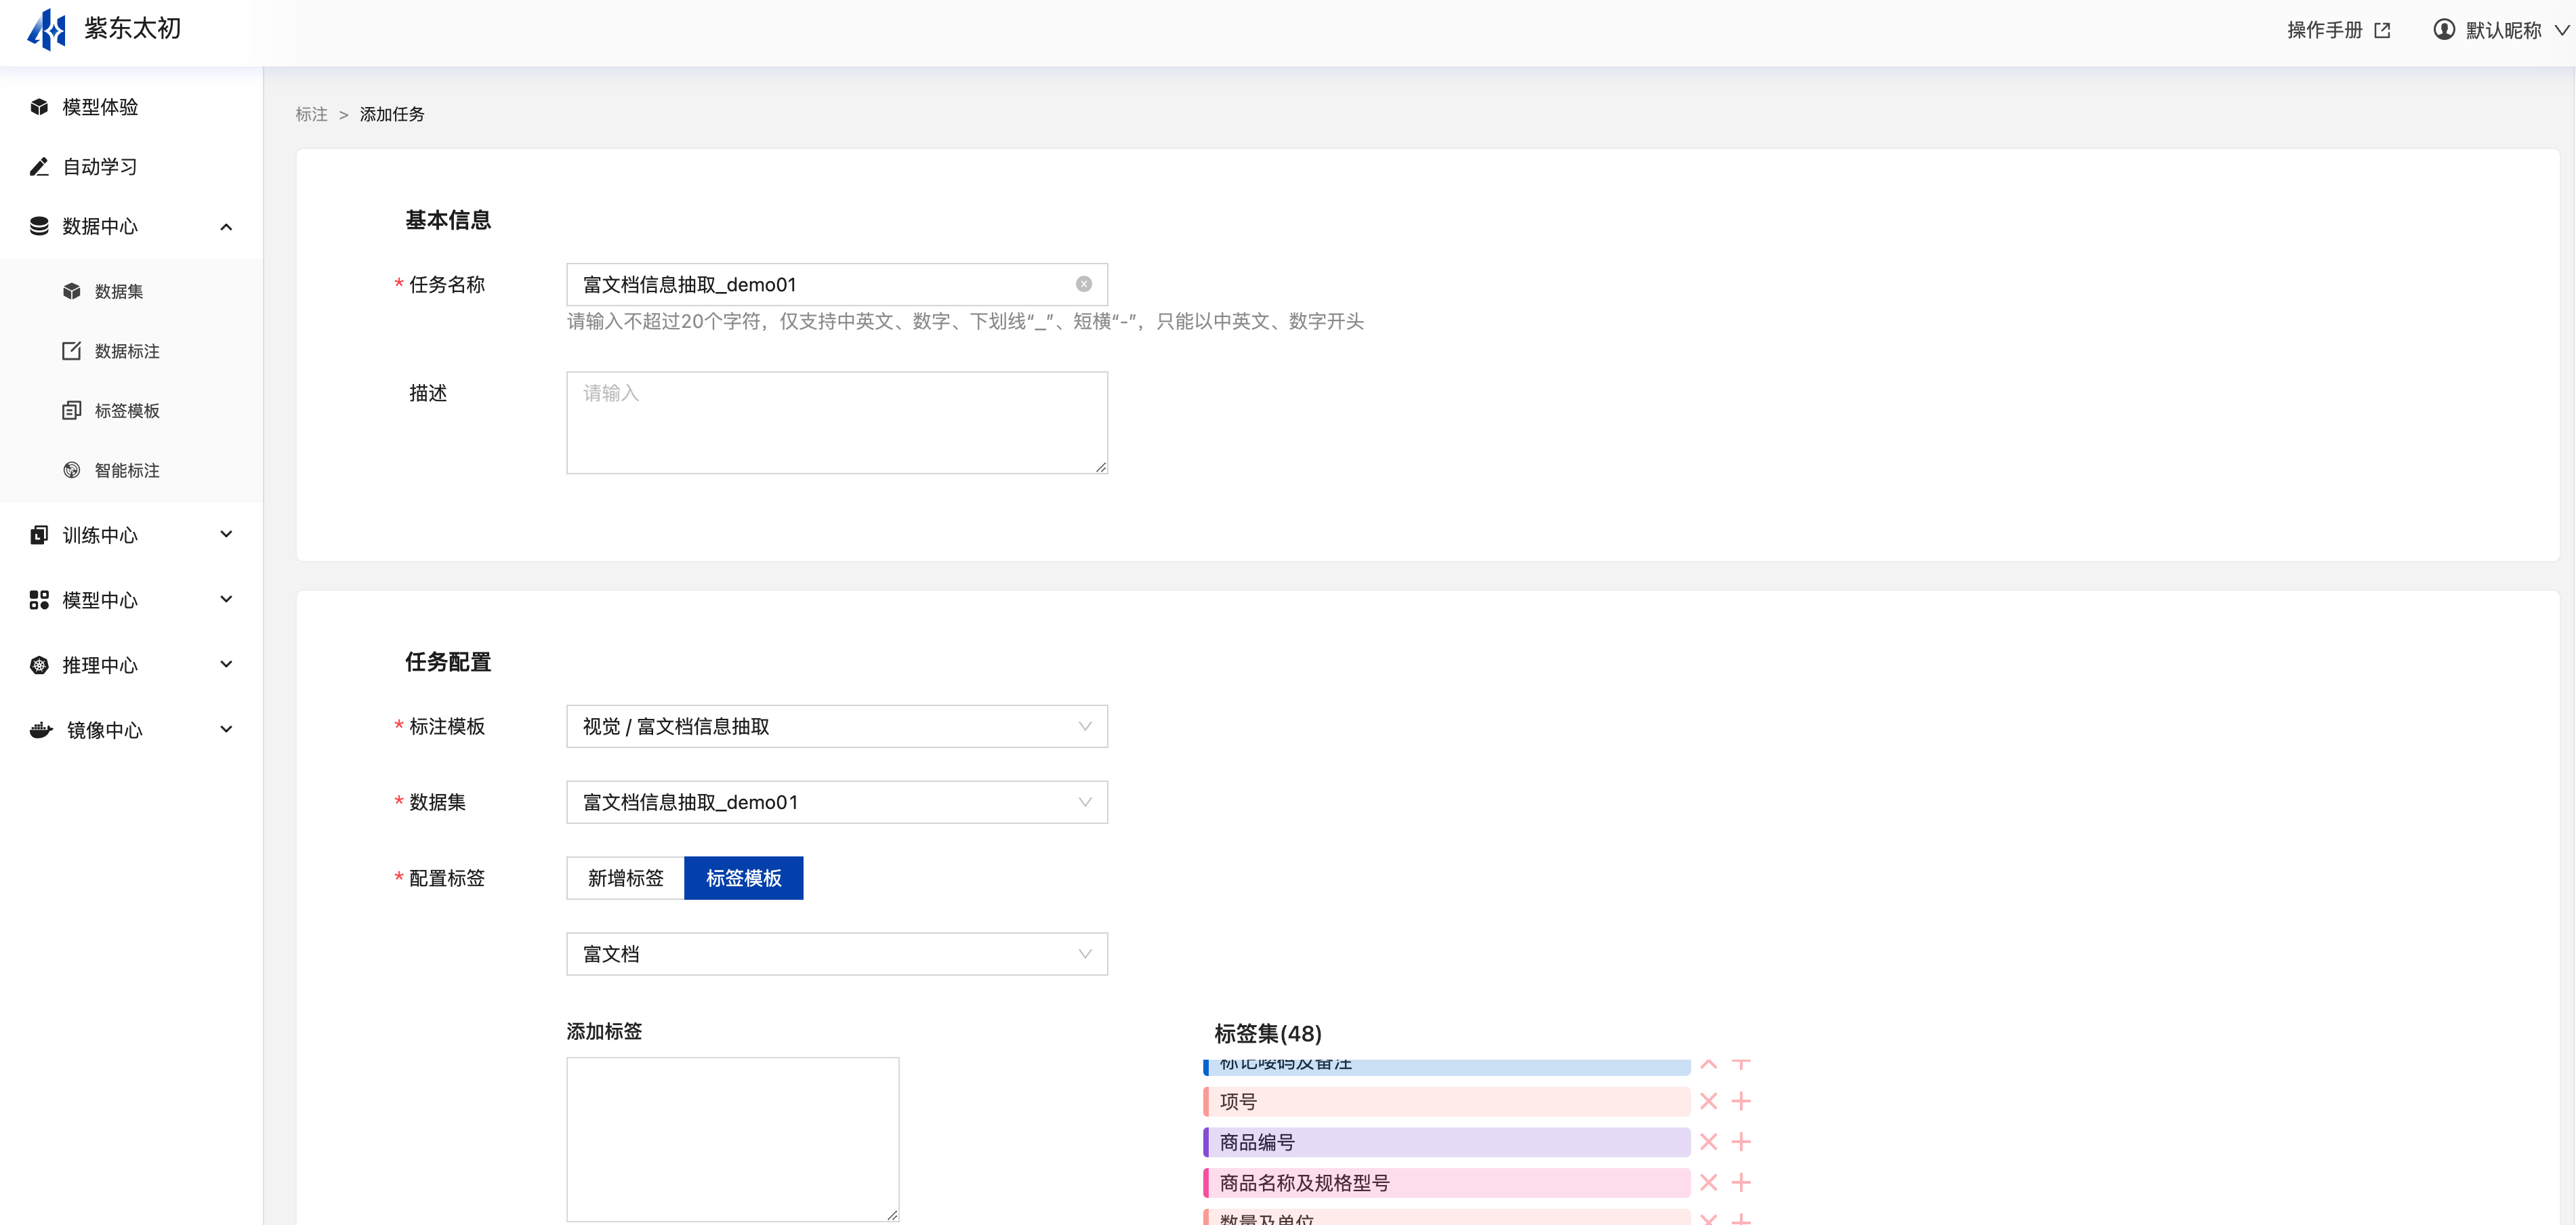
Task: Click the user avatar icon
Action: click(2444, 29)
